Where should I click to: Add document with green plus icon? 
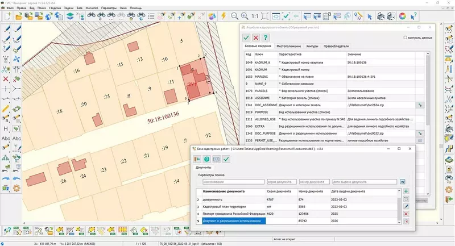point(406,191)
